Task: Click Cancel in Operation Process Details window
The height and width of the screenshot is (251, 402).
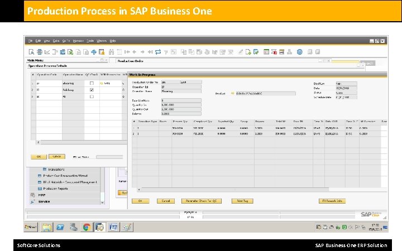Action: (56, 157)
